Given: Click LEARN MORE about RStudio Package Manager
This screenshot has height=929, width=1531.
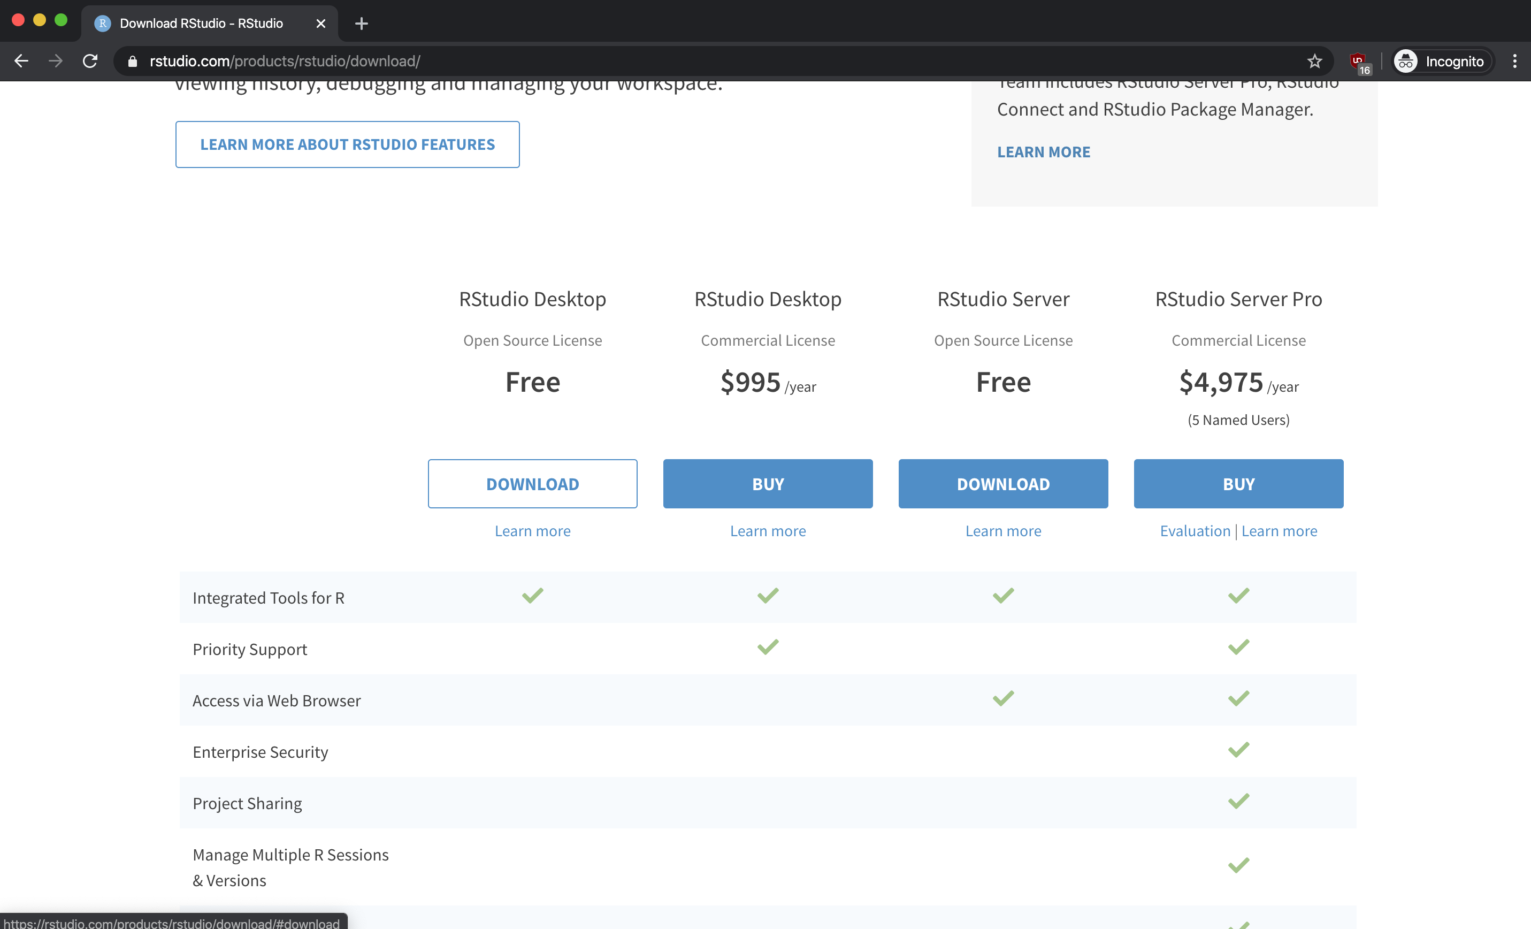Looking at the screenshot, I should 1043,151.
